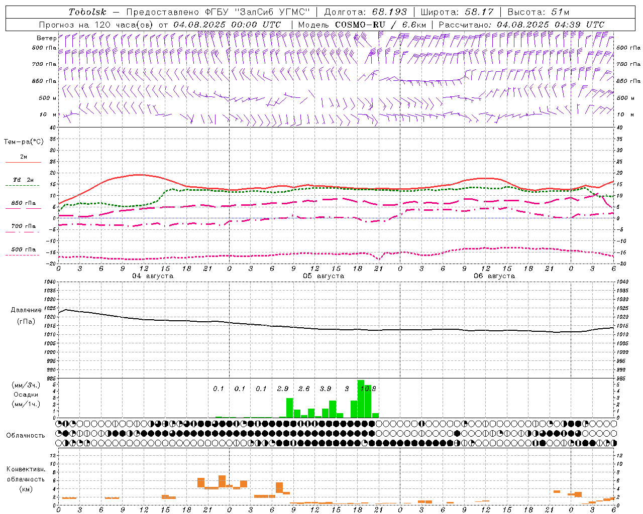Click the 05 августа date label

point(324,276)
